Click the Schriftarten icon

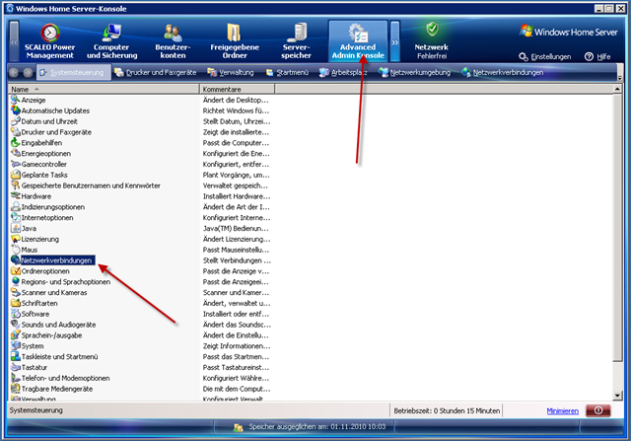tap(16, 303)
